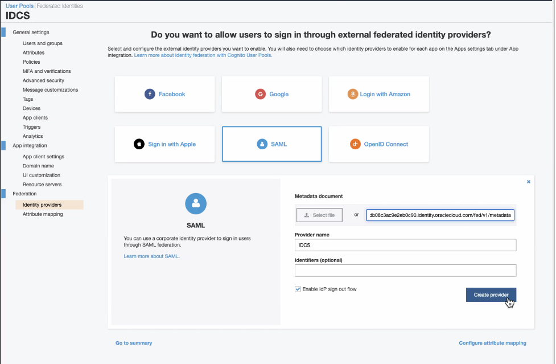Click the metadata URL input field
Viewport: 556px width, 364px height.
tap(440, 215)
